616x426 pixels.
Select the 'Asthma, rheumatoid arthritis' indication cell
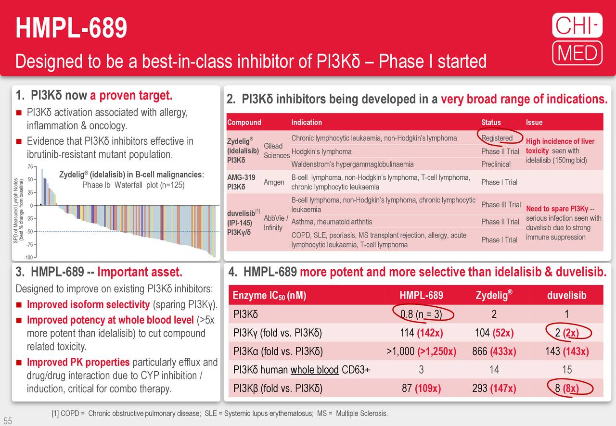pos(332,222)
